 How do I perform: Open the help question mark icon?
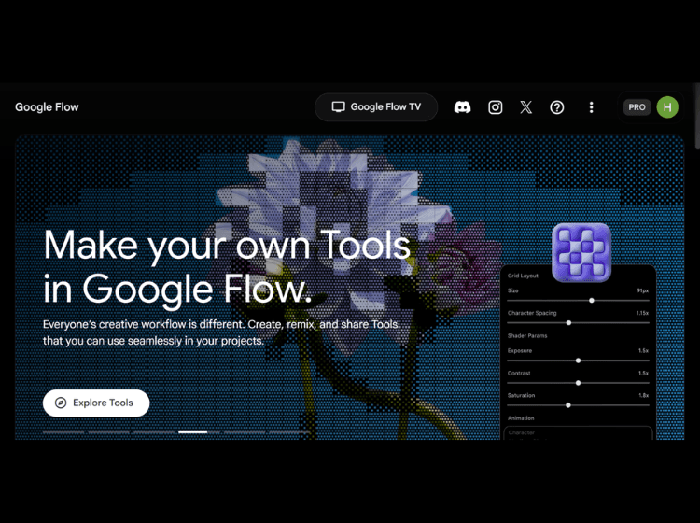pos(556,107)
